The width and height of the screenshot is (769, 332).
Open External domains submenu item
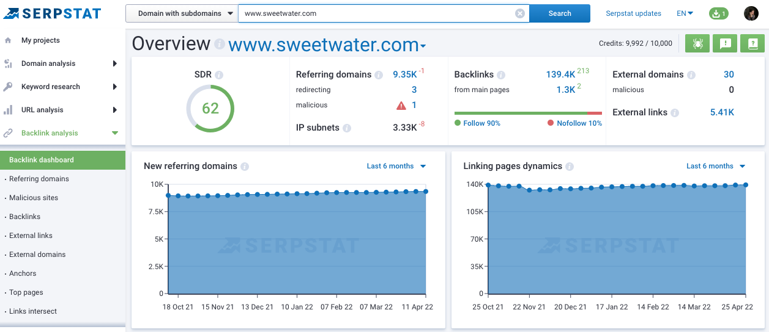(x=37, y=254)
